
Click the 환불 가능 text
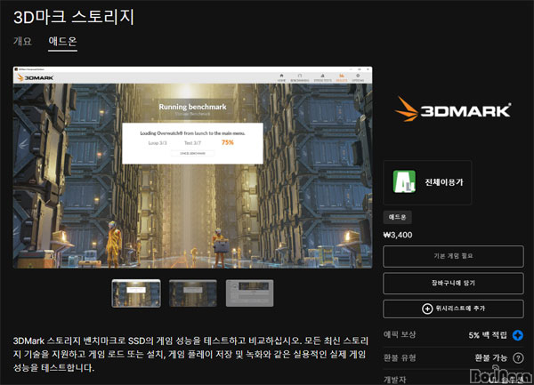point(490,358)
